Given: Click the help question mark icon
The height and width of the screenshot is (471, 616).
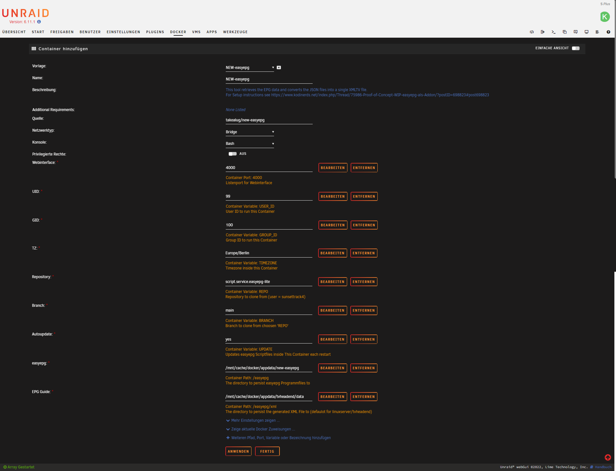Looking at the screenshot, I should click(608, 32).
